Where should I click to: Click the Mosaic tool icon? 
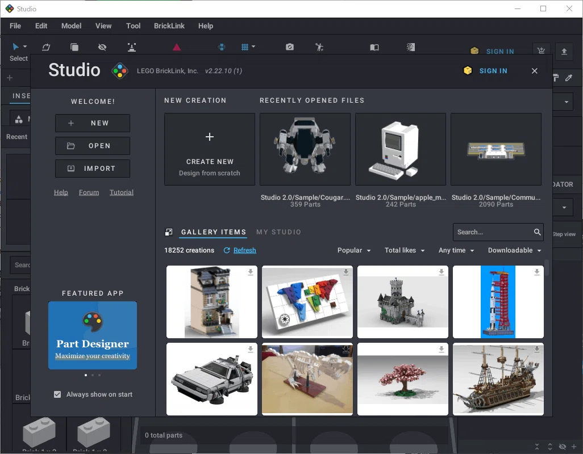(x=410, y=47)
